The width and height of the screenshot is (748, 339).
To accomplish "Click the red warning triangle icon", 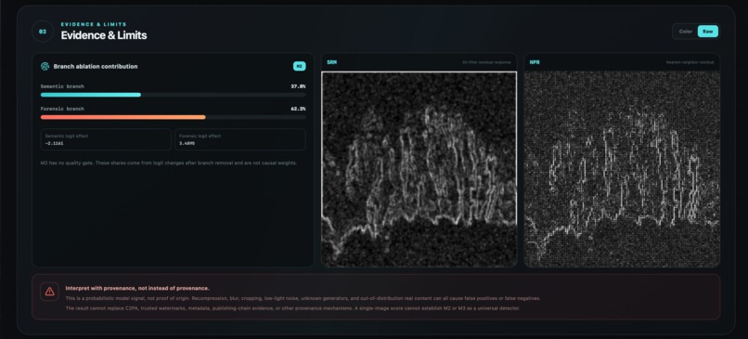I will (x=49, y=292).
